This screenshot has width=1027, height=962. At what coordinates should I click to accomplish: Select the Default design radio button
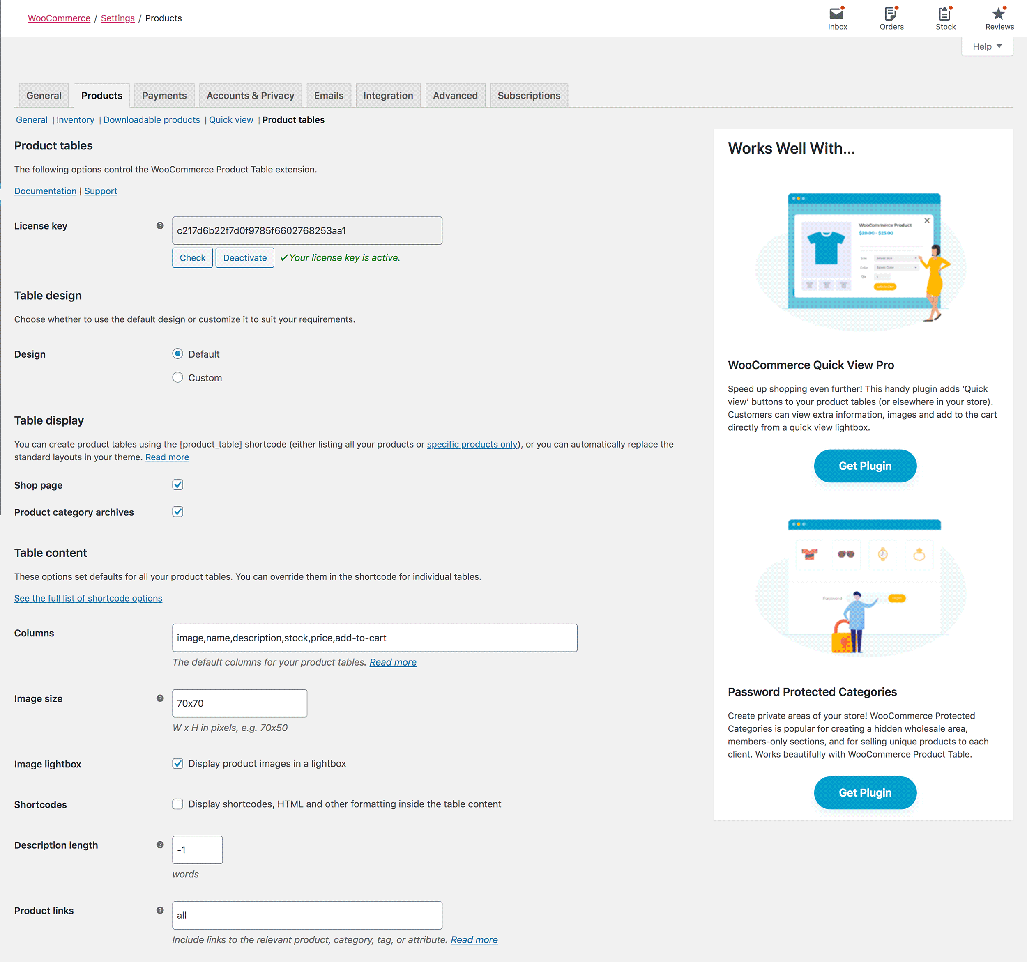pyautogui.click(x=178, y=354)
